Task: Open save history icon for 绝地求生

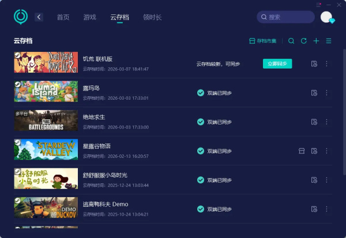Action: (314, 122)
